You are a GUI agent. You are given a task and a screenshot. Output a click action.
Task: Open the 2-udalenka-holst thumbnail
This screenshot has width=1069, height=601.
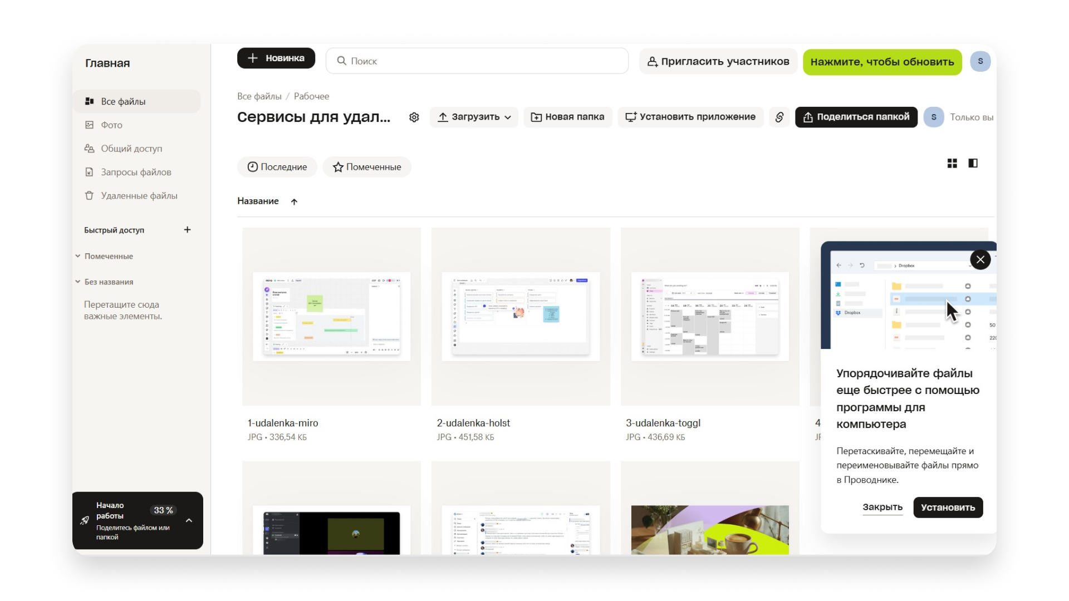(521, 316)
